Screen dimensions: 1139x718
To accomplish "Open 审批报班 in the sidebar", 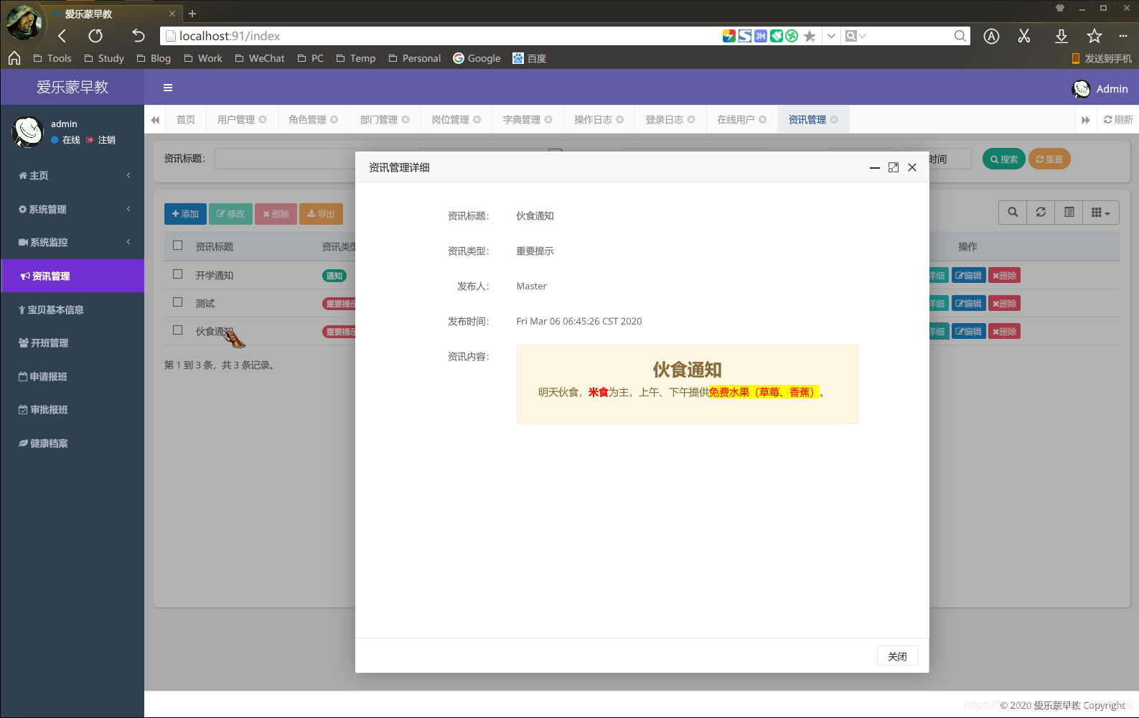I will [72, 409].
